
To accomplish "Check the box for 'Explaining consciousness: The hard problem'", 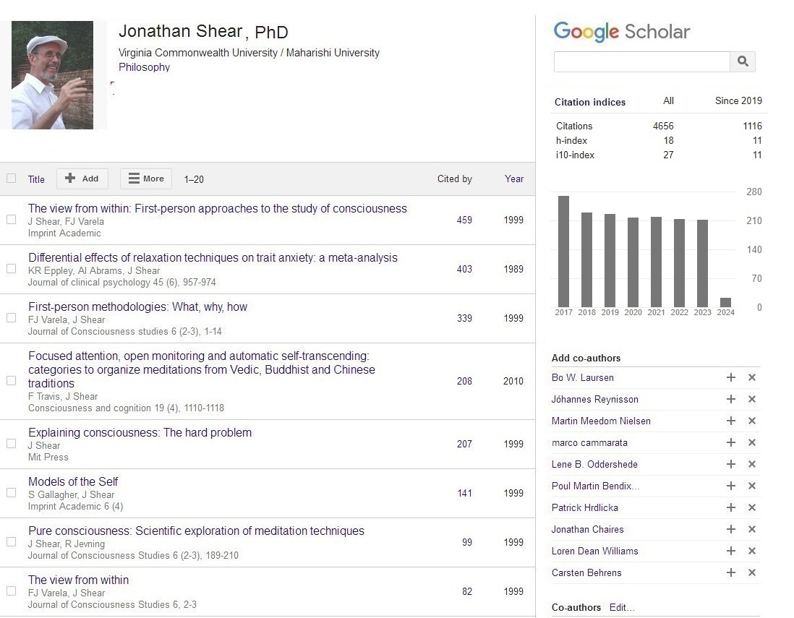I will click(11, 444).
